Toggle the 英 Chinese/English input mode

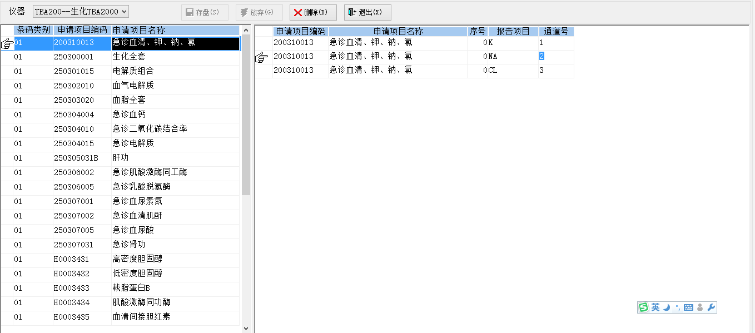click(655, 307)
